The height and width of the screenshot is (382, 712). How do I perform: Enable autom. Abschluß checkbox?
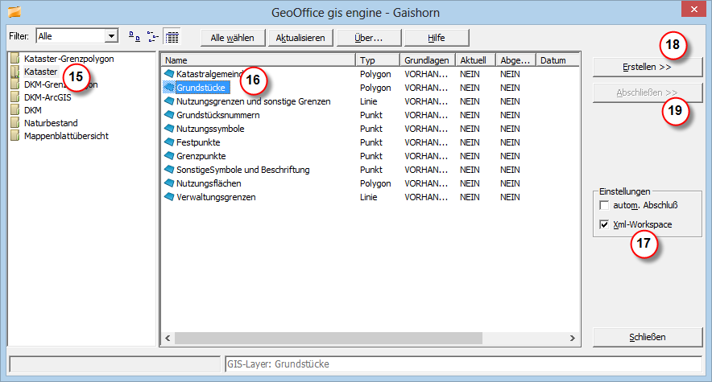[604, 205]
